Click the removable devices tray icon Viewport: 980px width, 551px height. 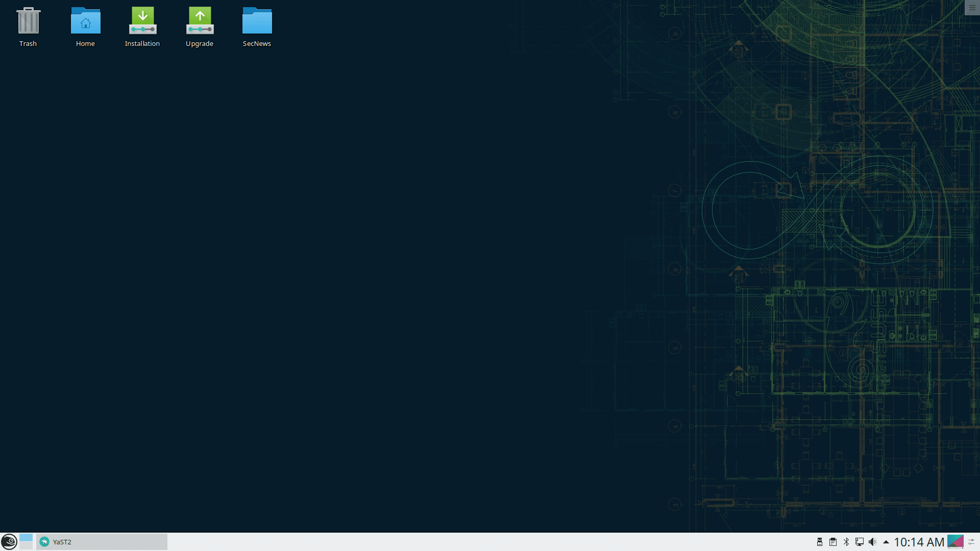[x=820, y=542]
